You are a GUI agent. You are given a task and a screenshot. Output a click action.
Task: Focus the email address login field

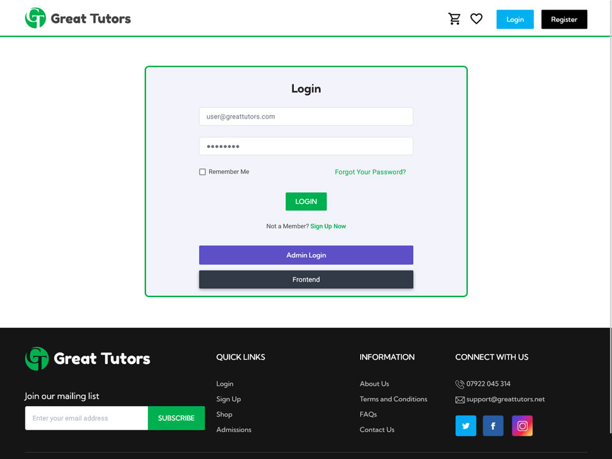306,116
